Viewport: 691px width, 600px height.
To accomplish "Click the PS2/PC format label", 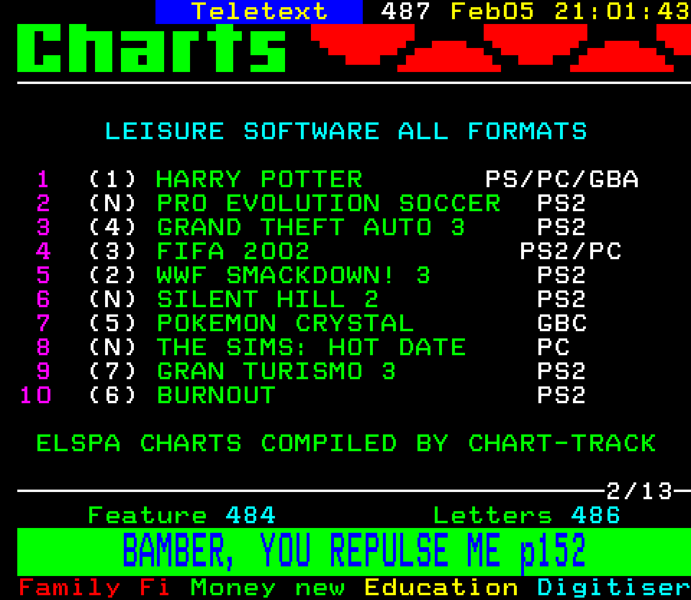I will pos(571,252).
